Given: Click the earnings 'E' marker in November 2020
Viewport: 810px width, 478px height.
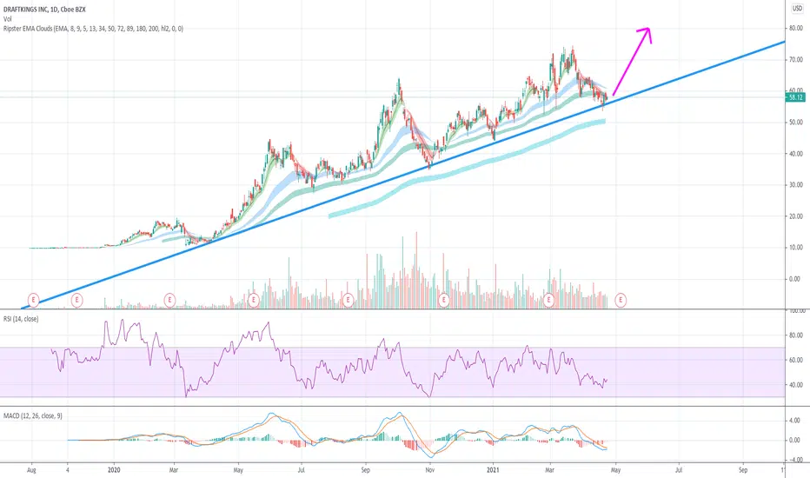Looking at the screenshot, I should pyautogui.click(x=443, y=299).
